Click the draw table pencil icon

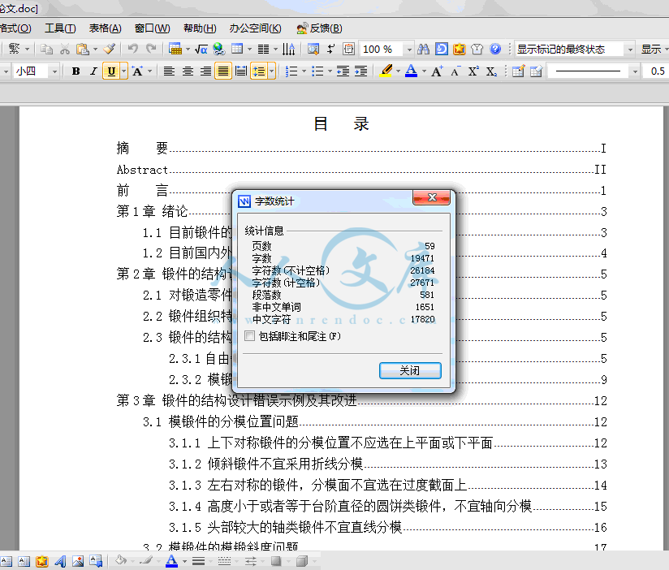[518, 71]
